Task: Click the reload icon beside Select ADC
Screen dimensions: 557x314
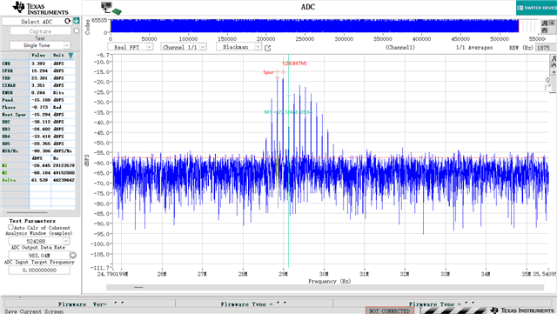Action: (67, 22)
